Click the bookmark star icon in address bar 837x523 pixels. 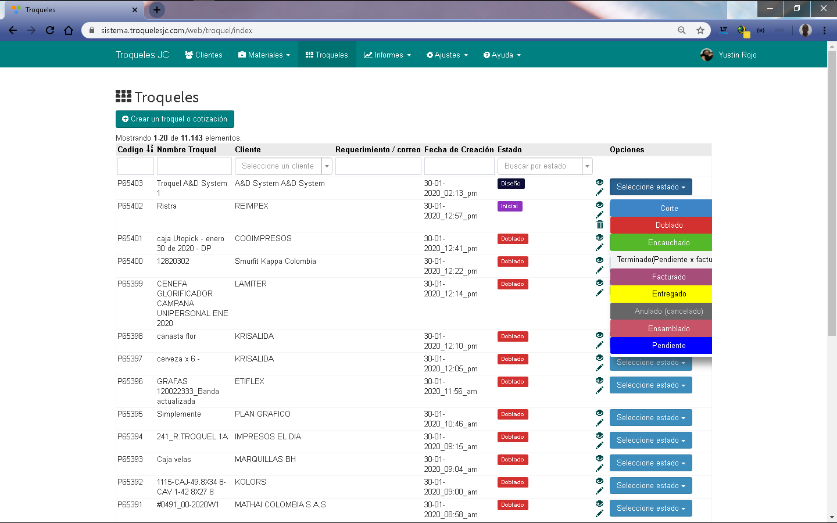tap(700, 30)
